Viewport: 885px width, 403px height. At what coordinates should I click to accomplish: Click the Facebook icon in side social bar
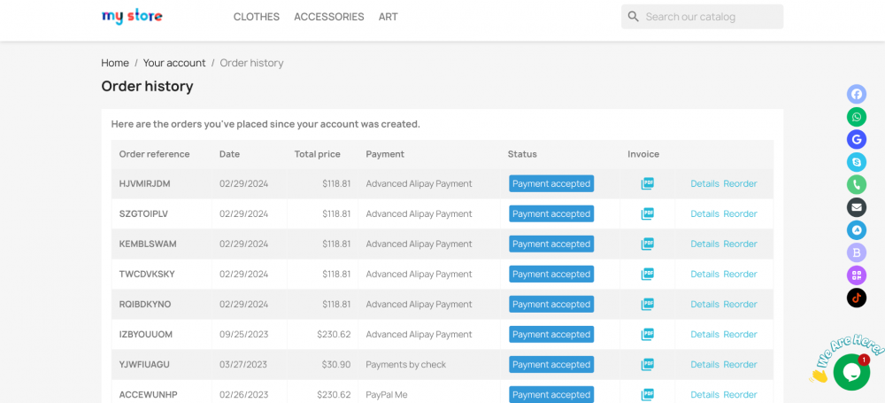[x=856, y=95]
